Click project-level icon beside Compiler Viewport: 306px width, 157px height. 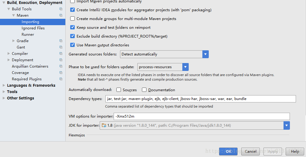point(61,54)
